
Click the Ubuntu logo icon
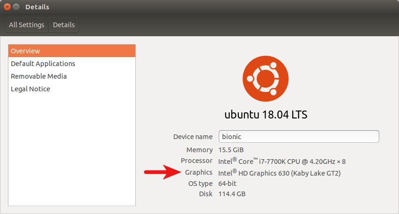coord(266,79)
